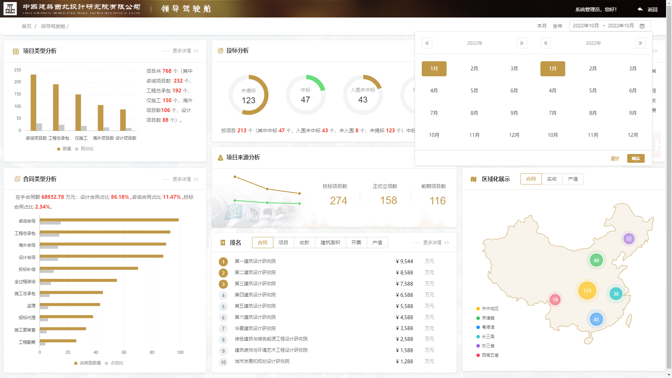The width and height of the screenshot is (672, 378).
Task: Go to next year in left calendar
Action: pyautogui.click(x=521, y=43)
